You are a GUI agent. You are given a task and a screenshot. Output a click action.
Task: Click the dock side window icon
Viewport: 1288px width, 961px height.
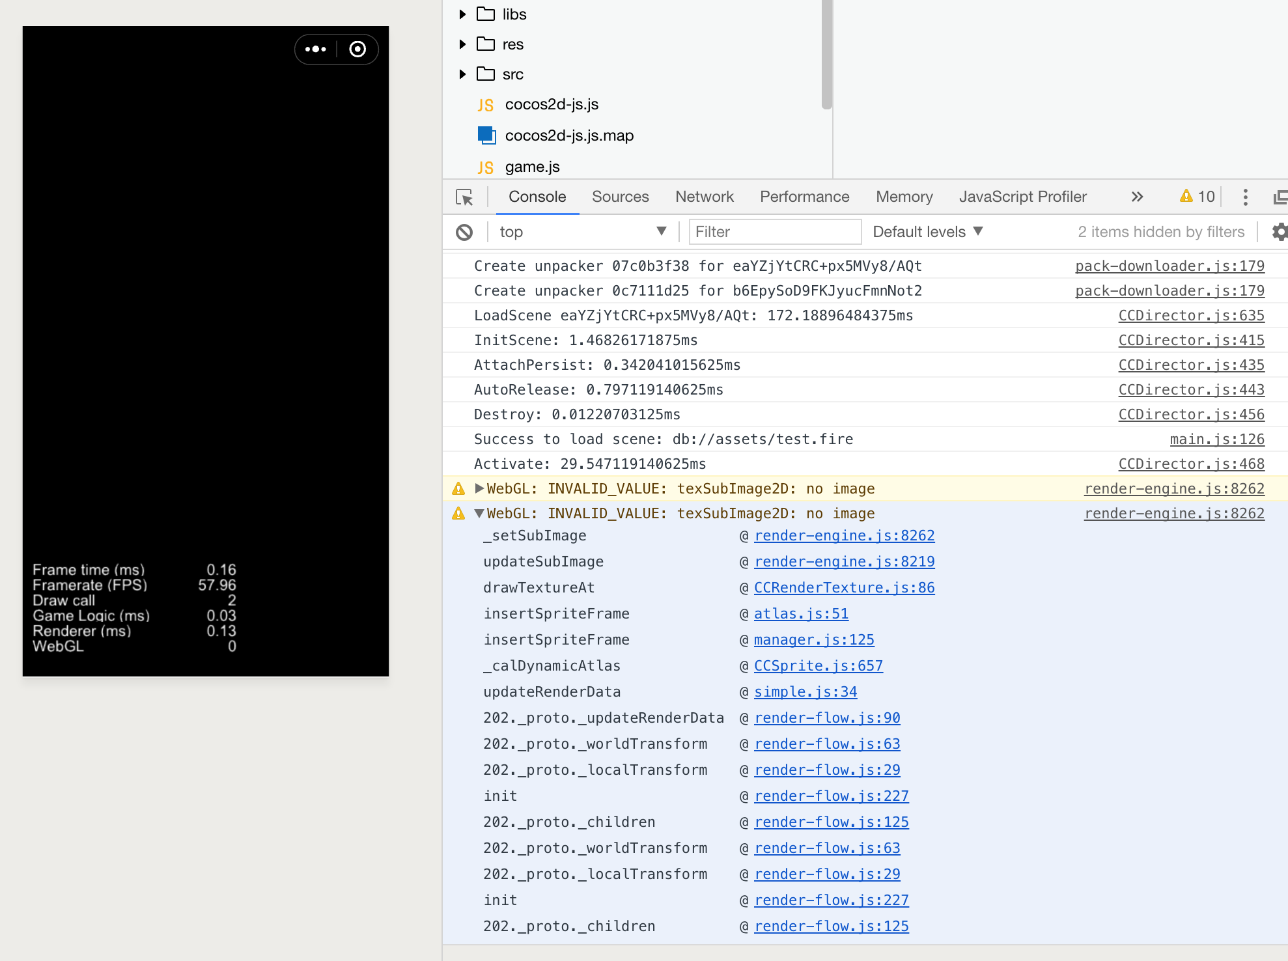tap(1280, 197)
